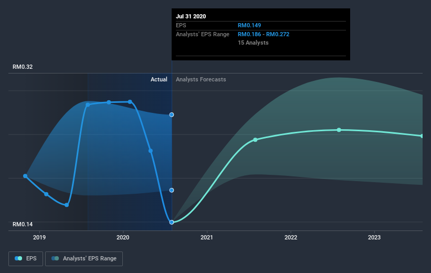Click the forecast EPS point in mid 2021
The image size is (431, 273).
coord(255,140)
